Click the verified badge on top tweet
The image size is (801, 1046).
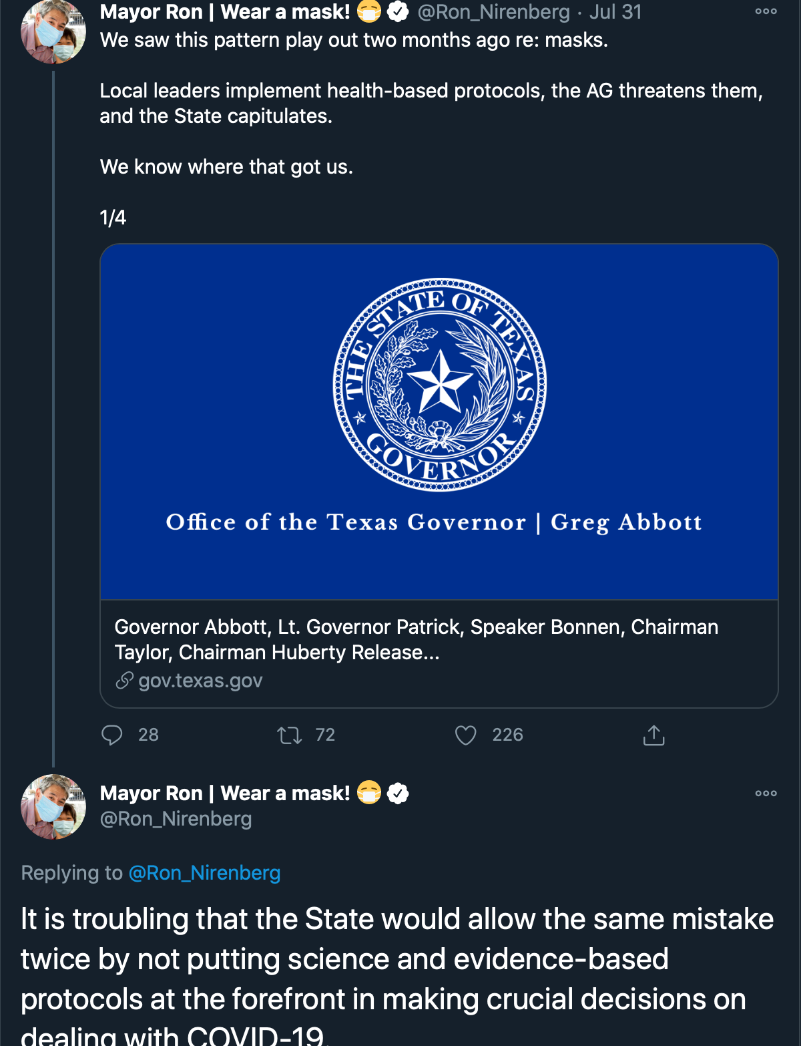[x=398, y=12]
